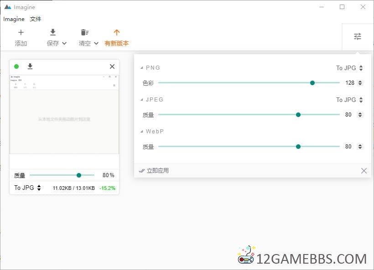374x270 pixels.
Task: Click the new version available arrow
Action: click(117, 33)
